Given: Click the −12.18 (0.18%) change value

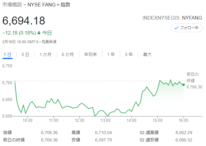Looking at the screenshot, I should 19,33.
